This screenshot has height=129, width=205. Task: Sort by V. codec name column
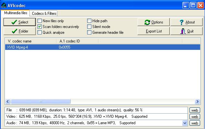pyautogui.click(x=31, y=41)
